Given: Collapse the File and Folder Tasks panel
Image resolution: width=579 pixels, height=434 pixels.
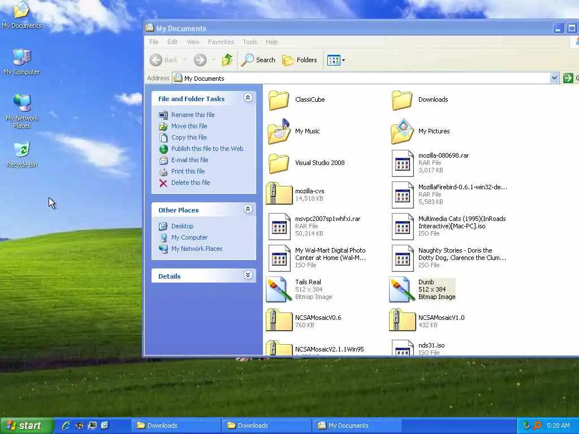Looking at the screenshot, I should (248, 98).
